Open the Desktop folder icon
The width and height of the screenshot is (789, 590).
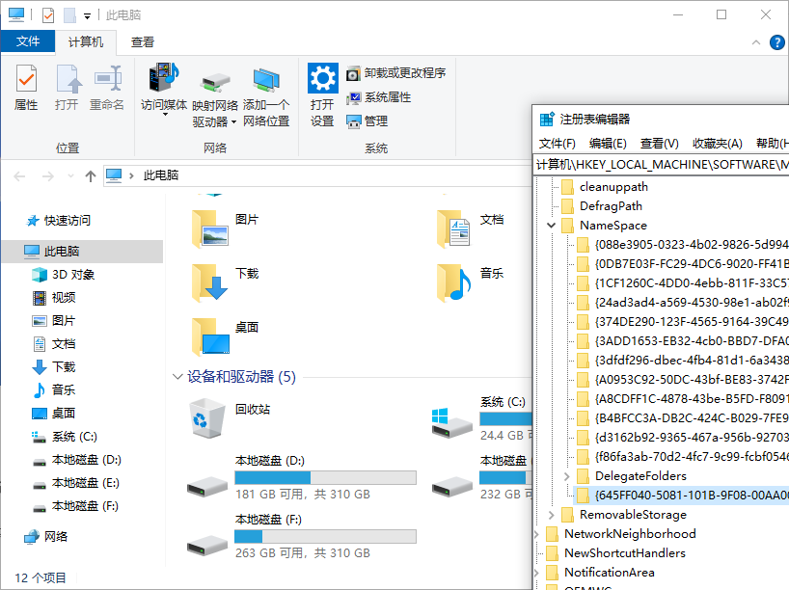pyautogui.click(x=210, y=336)
